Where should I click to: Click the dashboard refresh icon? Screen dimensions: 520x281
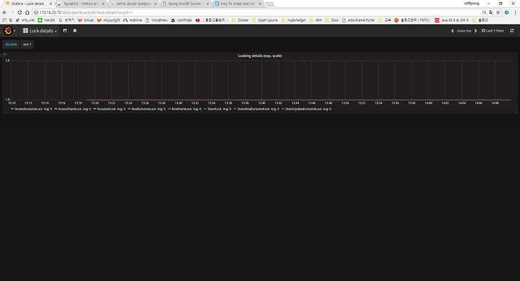(x=512, y=30)
